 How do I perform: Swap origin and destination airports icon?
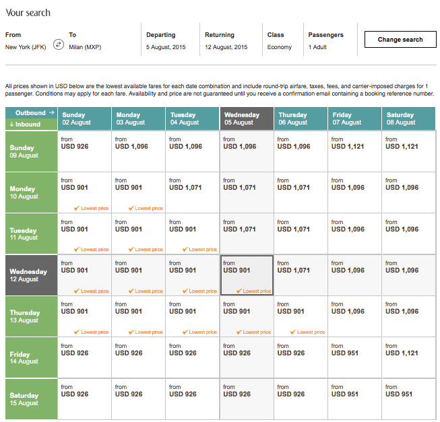pos(59,44)
